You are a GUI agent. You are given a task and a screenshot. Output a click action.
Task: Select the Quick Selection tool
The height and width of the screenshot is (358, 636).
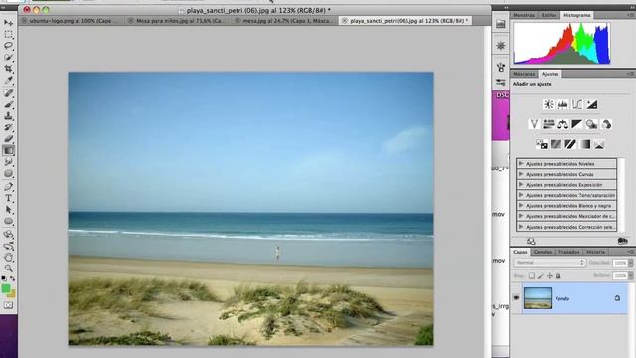click(9, 57)
